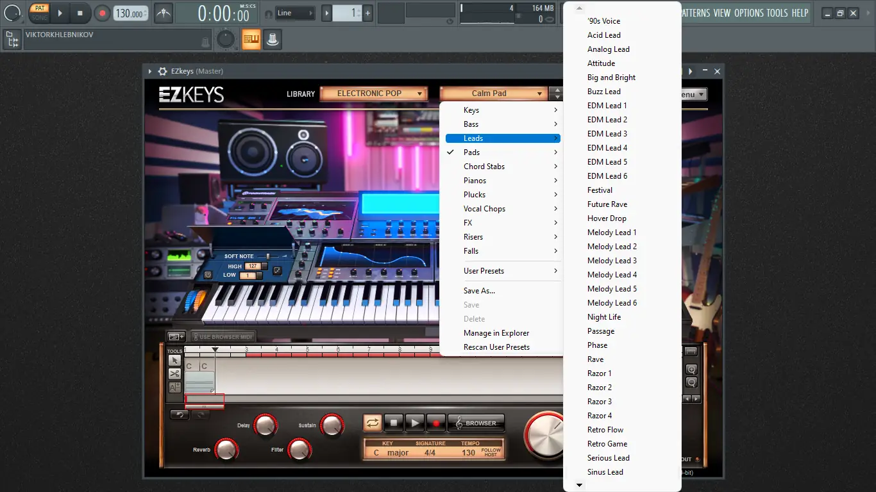
Task: Select the arrow pointer tool
Action: (x=175, y=361)
